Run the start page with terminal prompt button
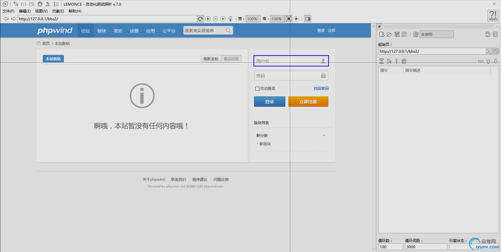This screenshot has height=252, width=501. pyautogui.click(x=489, y=51)
